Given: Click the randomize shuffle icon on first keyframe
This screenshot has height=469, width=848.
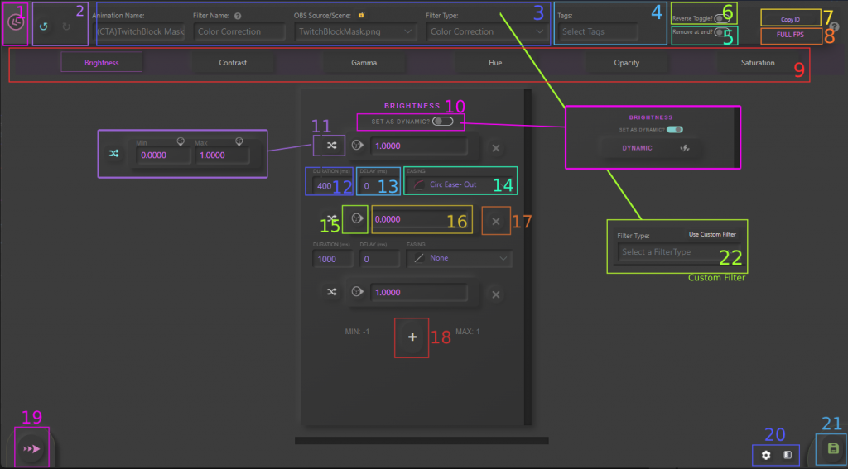Looking at the screenshot, I should coord(331,146).
